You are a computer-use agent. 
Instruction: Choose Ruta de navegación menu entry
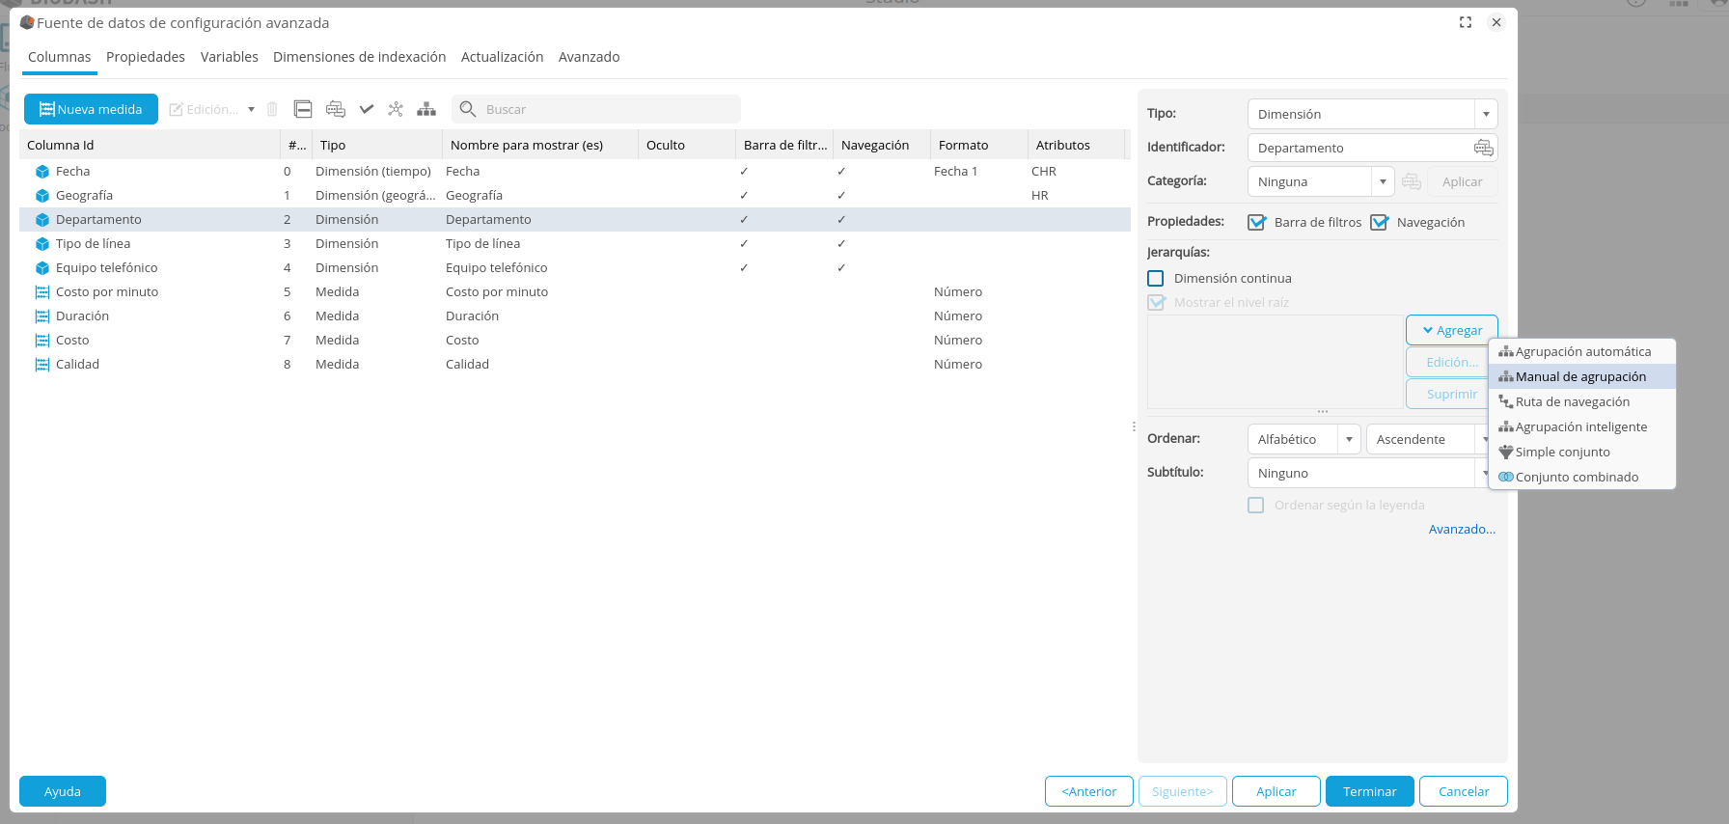1572,402
